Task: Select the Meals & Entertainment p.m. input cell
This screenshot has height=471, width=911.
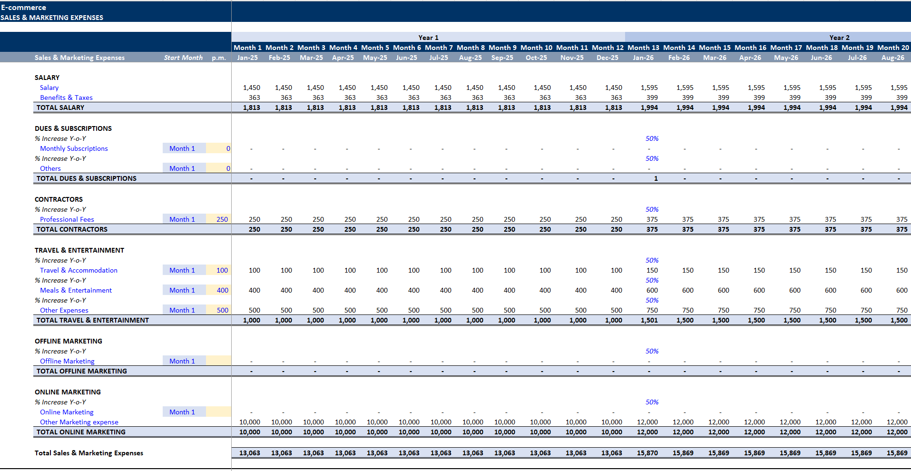Action: point(219,290)
